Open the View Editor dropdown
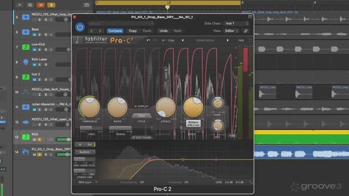349x196 pixels. [231, 31]
